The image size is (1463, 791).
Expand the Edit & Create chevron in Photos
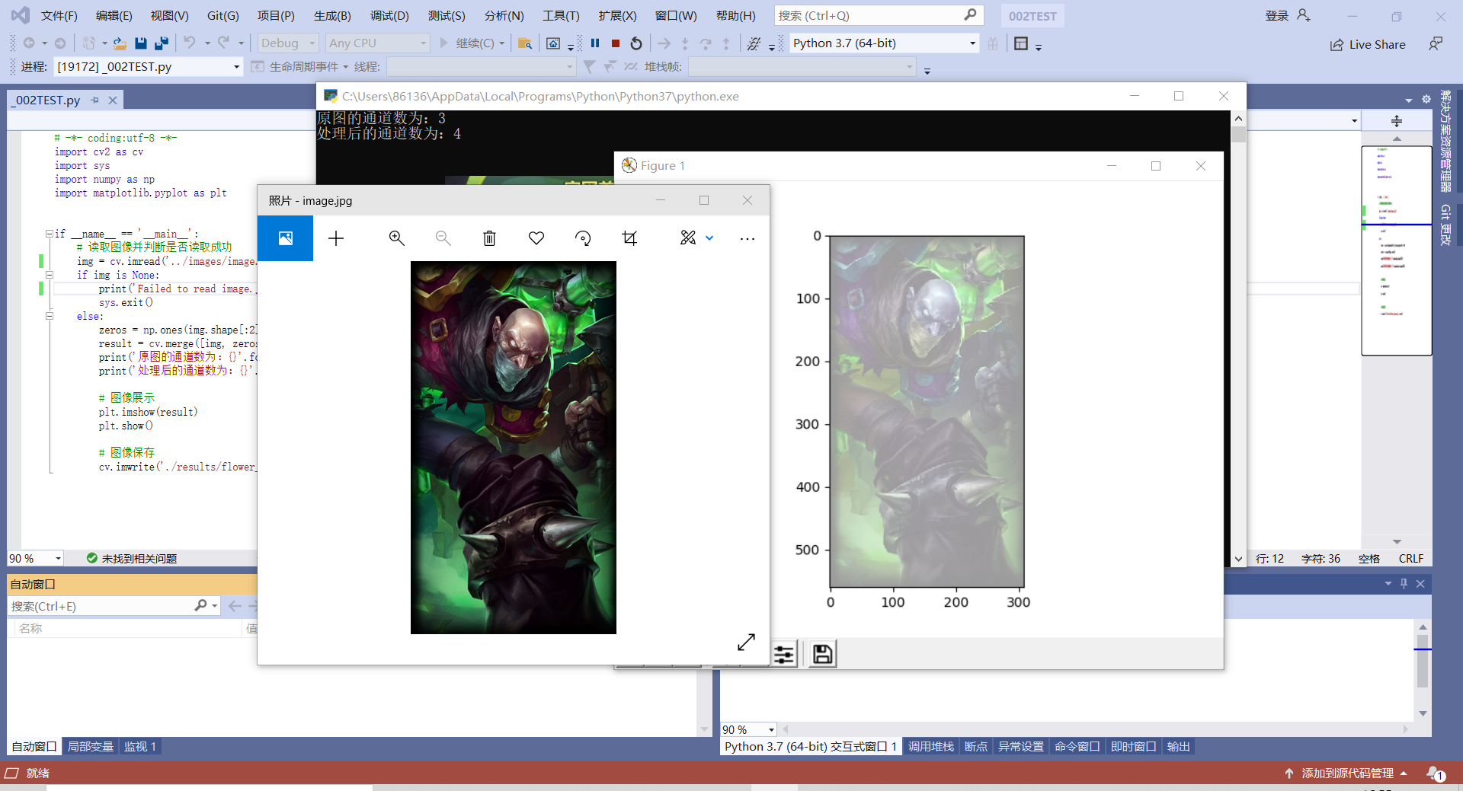[x=709, y=238]
